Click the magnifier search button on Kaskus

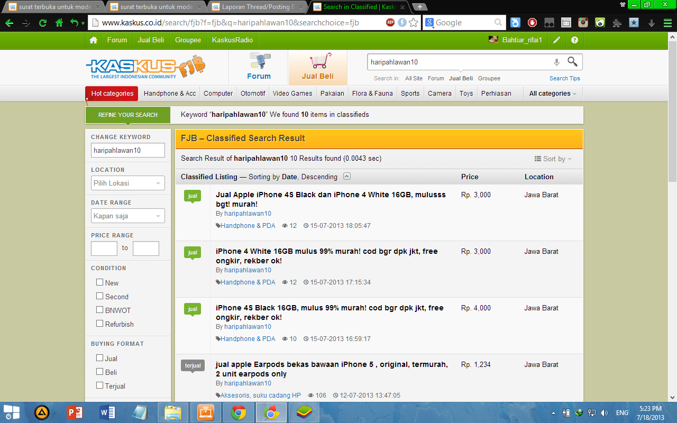pos(572,62)
